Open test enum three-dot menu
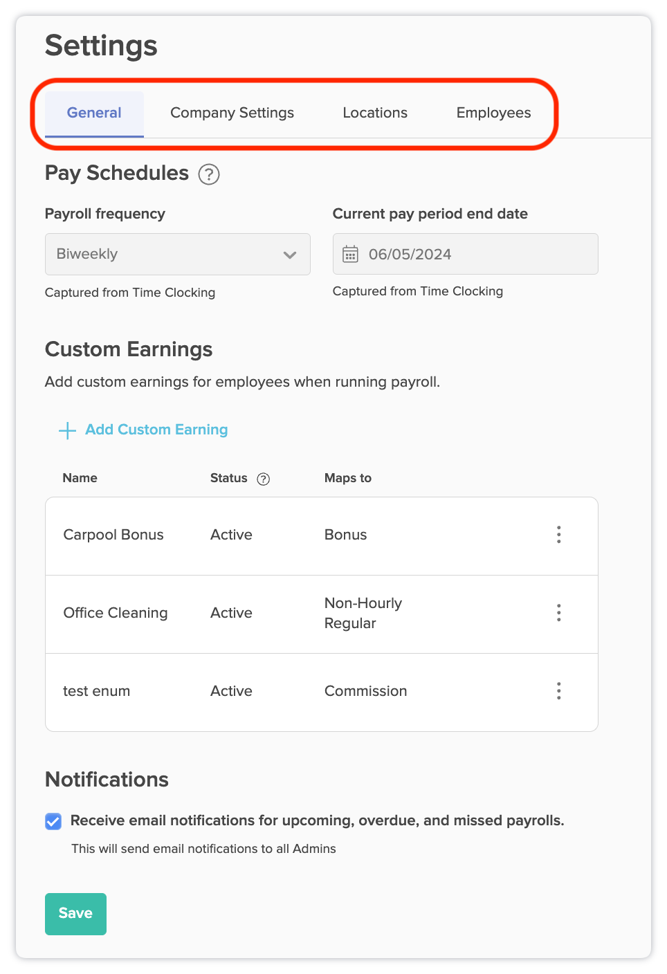The width and height of the screenshot is (667, 974). pyautogui.click(x=558, y=691)
